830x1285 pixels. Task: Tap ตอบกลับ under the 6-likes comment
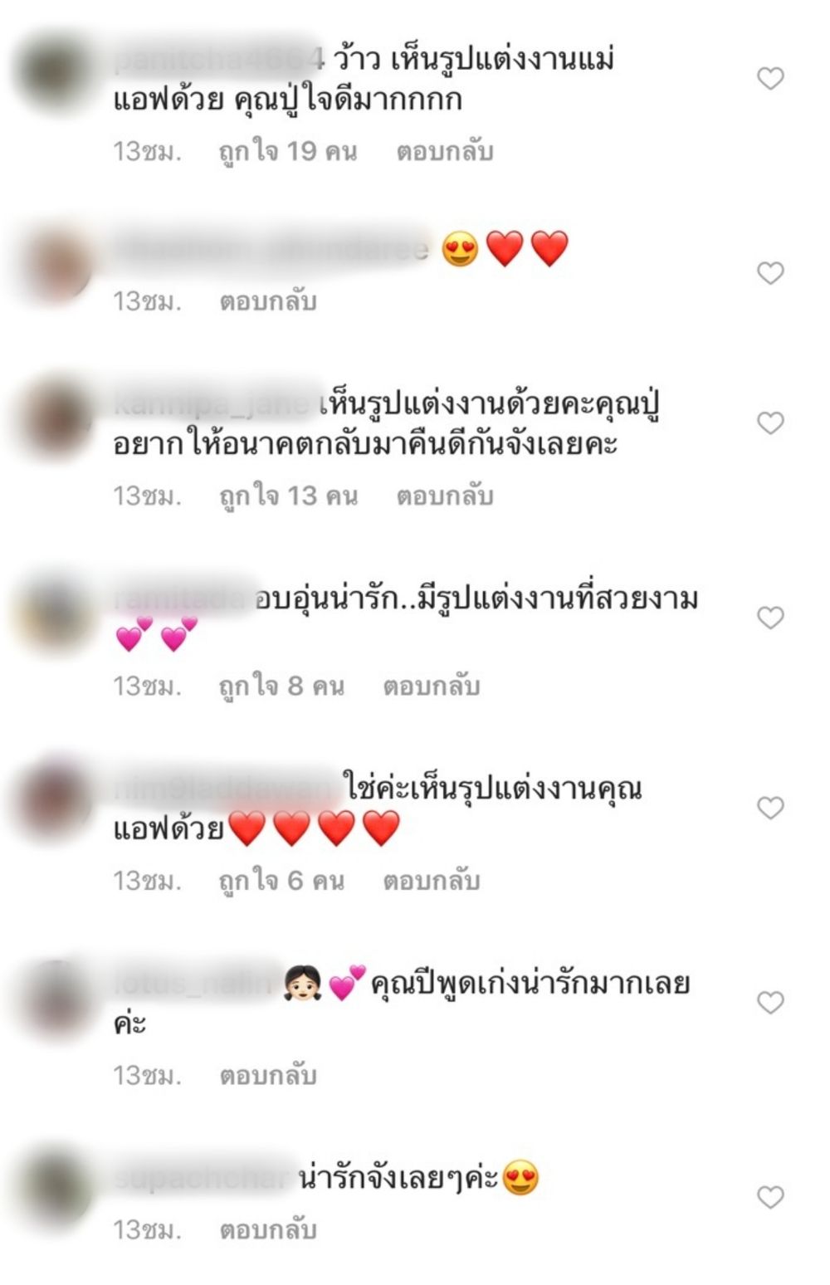click(x=432, y=881)
